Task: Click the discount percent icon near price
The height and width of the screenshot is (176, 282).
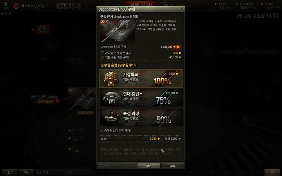Action: tap(178, 47)
